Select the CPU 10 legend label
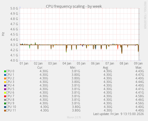The image size is (148, 121). click(11, 107)
